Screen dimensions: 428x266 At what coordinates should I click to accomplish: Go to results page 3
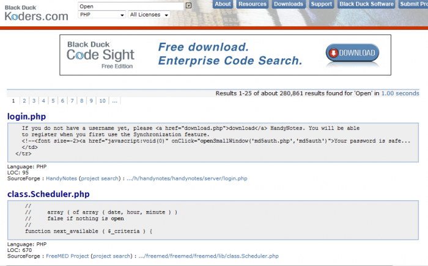click(x=34, y=101)
